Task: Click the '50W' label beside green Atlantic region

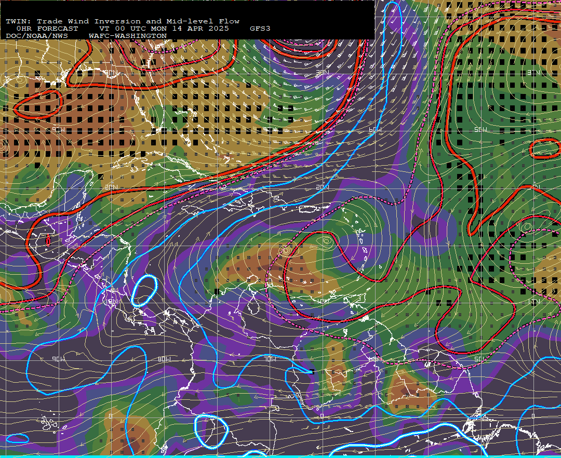Action: pos(480,129)
